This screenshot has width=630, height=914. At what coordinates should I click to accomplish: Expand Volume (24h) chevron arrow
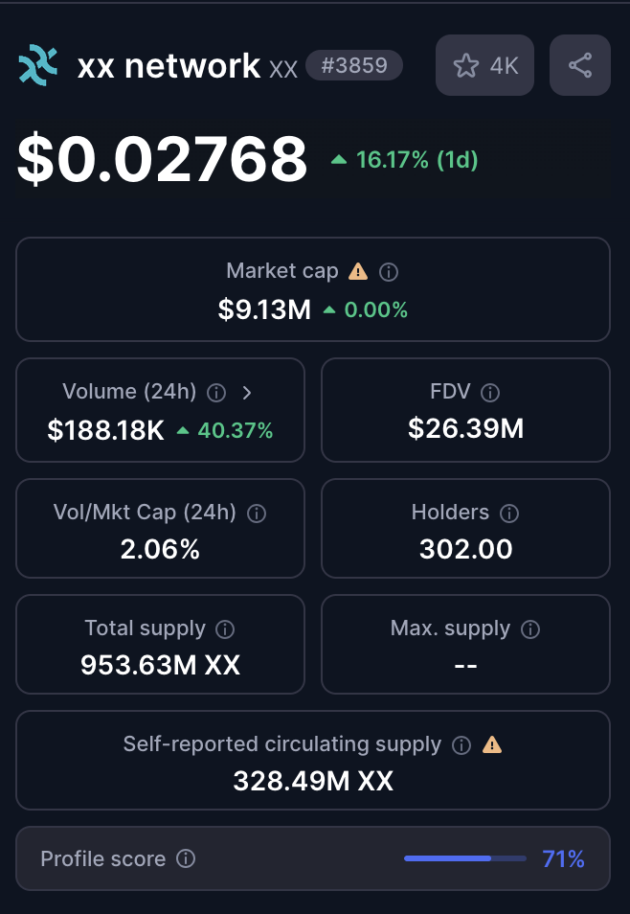[x=247, y=392]
